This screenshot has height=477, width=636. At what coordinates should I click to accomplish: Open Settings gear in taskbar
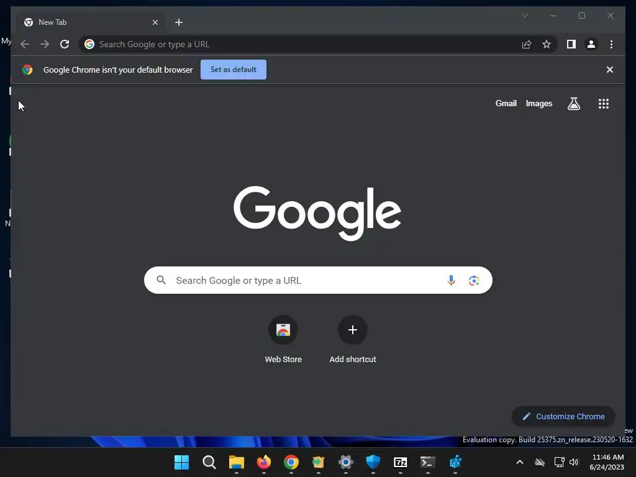(345, 462)
